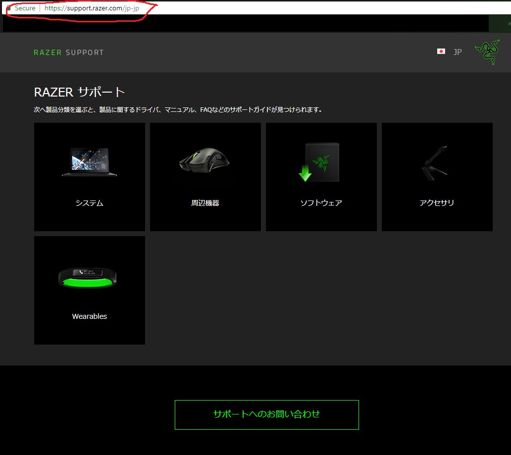
Task: Click the wristband image in Wearables card
Action: (87, 278)
